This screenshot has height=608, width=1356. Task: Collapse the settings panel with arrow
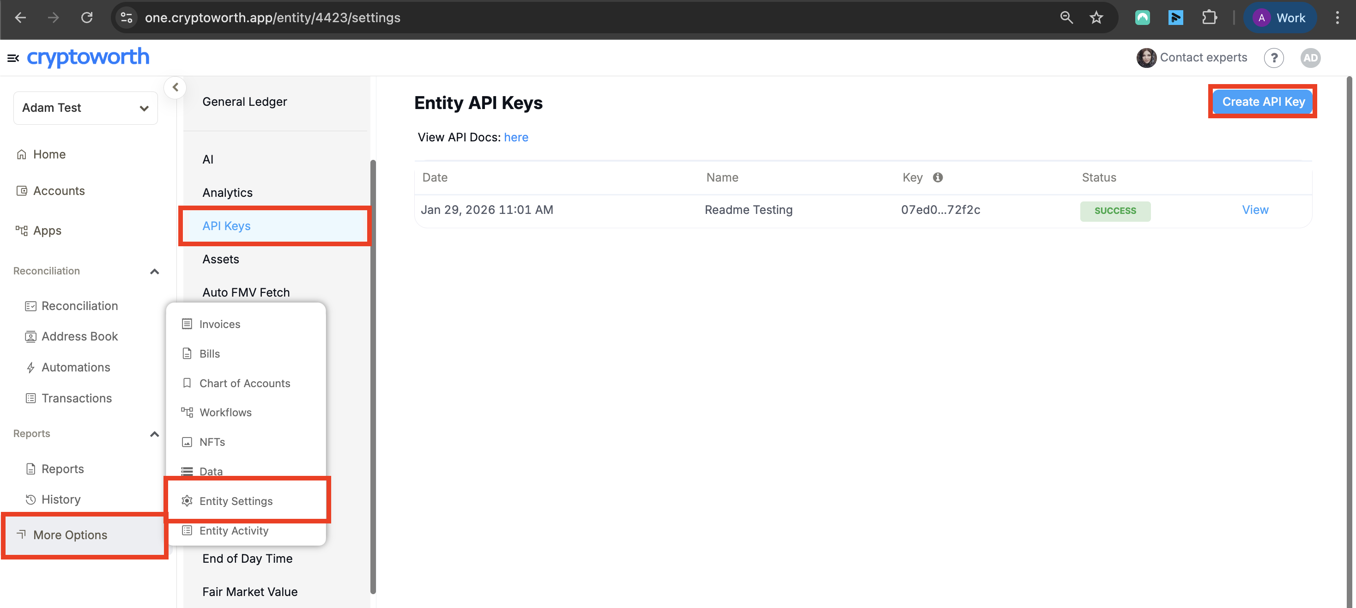pyautogui.click(x=176, y=87)
